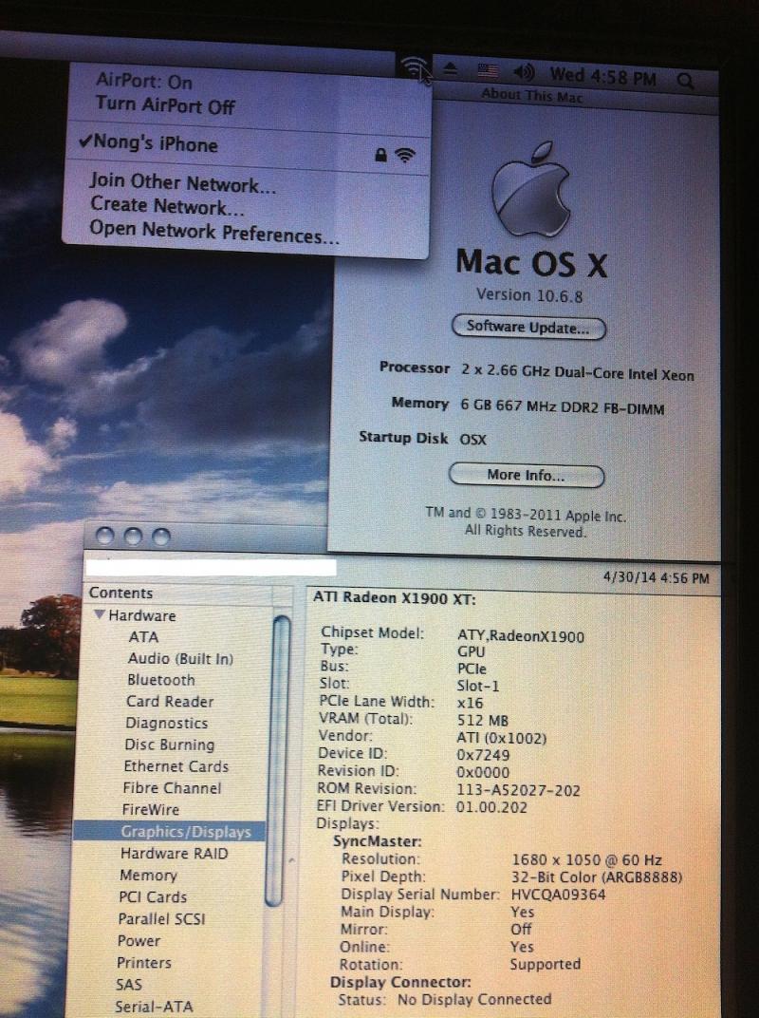Click the System Profiler zoom button
Viewport: 759px width, 1018px height.
(x=161, y=537)
